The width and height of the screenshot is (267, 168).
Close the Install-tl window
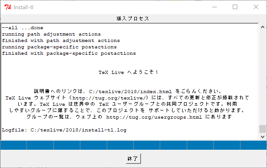[x=256, y=7]
